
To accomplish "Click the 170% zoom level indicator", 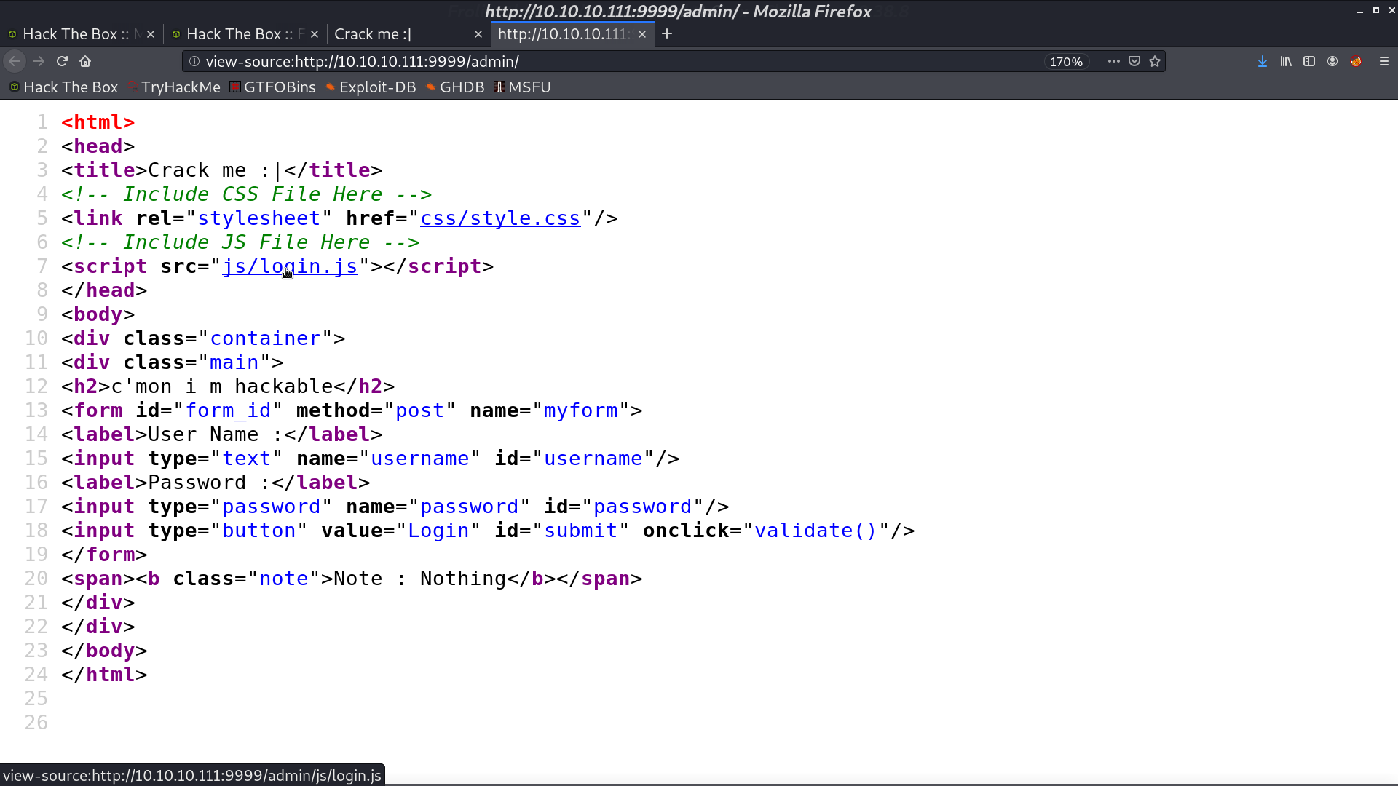I will click(1066, 62).
